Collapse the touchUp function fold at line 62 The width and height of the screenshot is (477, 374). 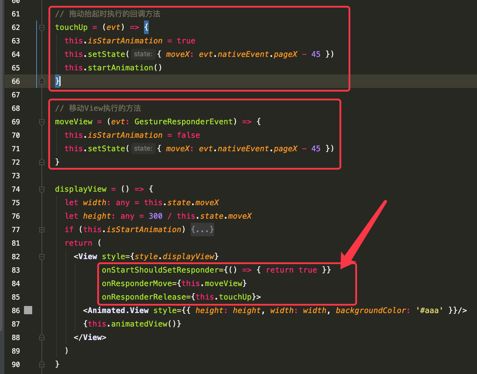coord(42,28)
